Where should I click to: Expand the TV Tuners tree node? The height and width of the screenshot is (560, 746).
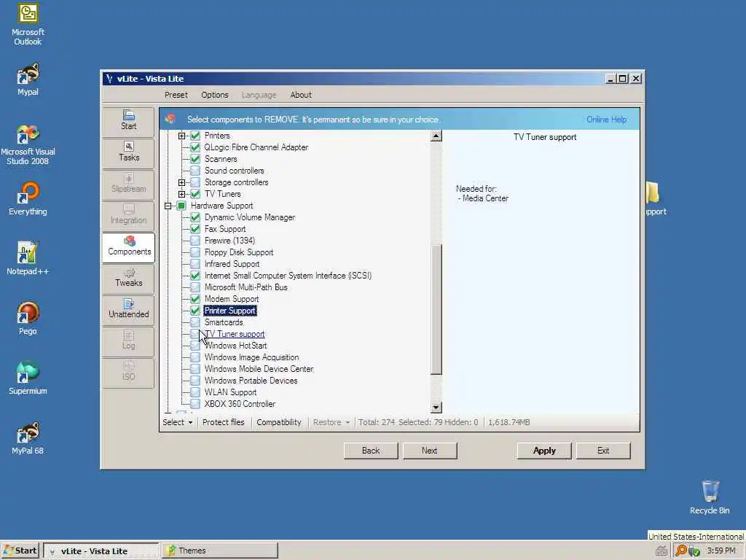(x=181, y=194)
